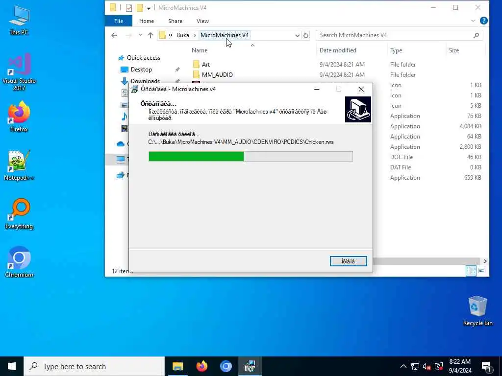Click the Explorer help question mark icon
502x376 pixels.
[x=484, y=21]
